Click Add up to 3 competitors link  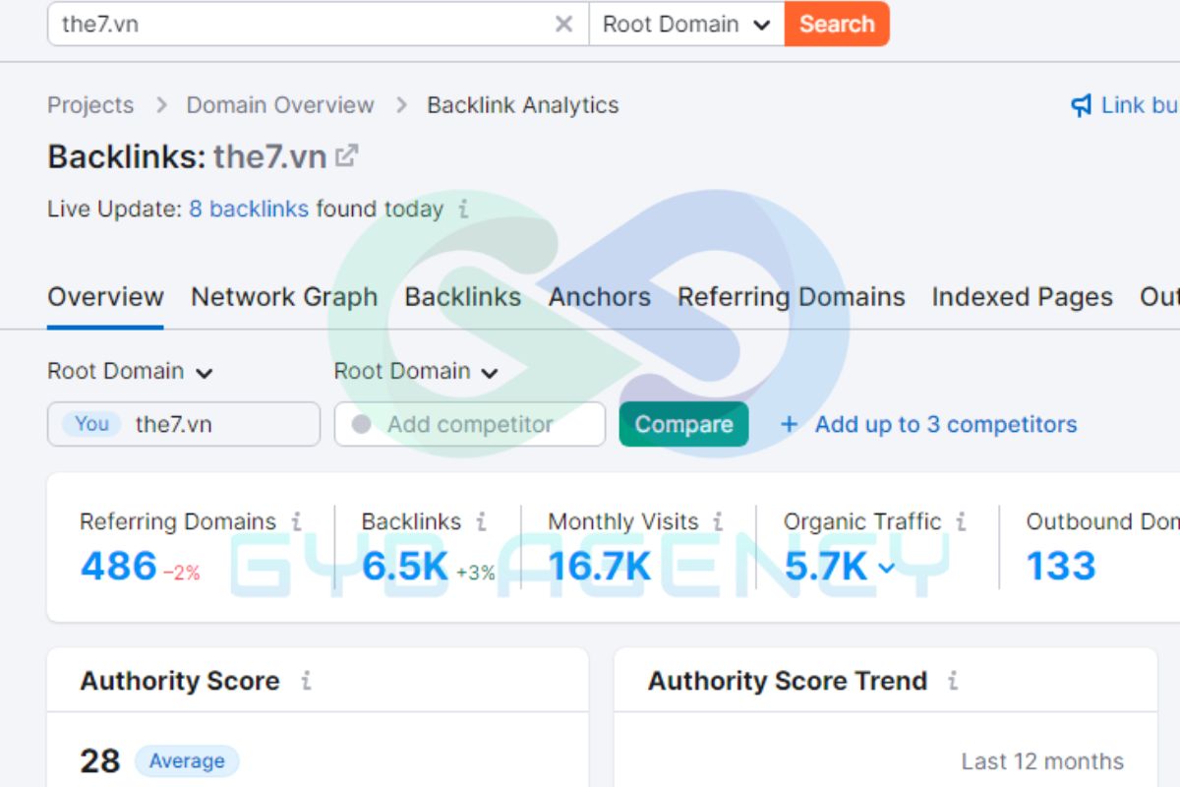tap(946, 425)
